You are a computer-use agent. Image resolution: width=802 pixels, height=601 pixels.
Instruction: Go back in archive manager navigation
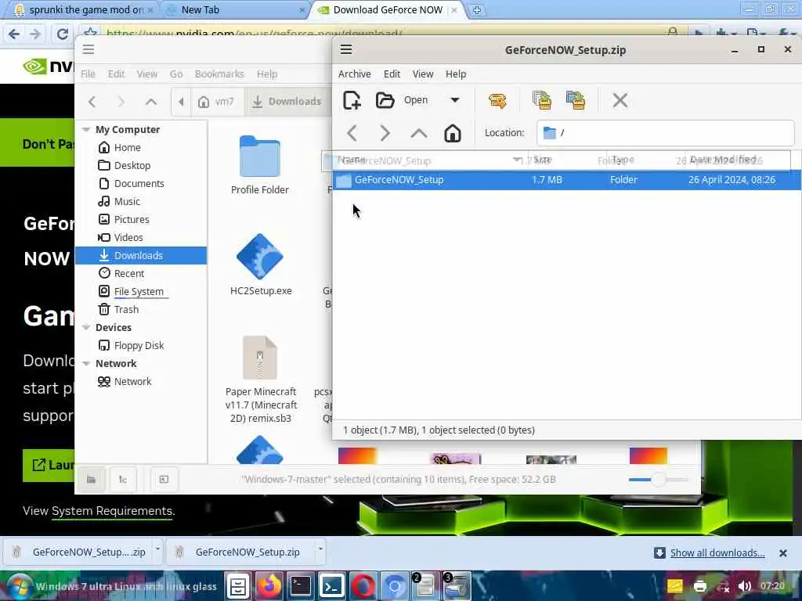(352, 133)
